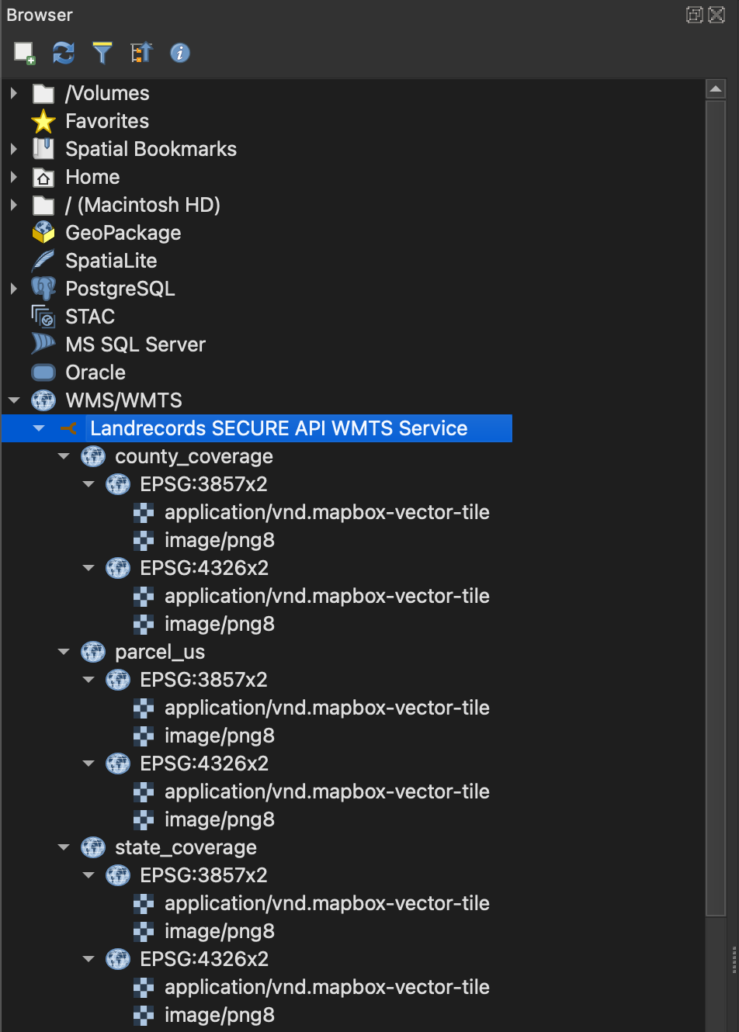Click the Add Selected Layers toolbar icon
The height and width of the screenshot is (1032, 739).
(x=24, y=53)
